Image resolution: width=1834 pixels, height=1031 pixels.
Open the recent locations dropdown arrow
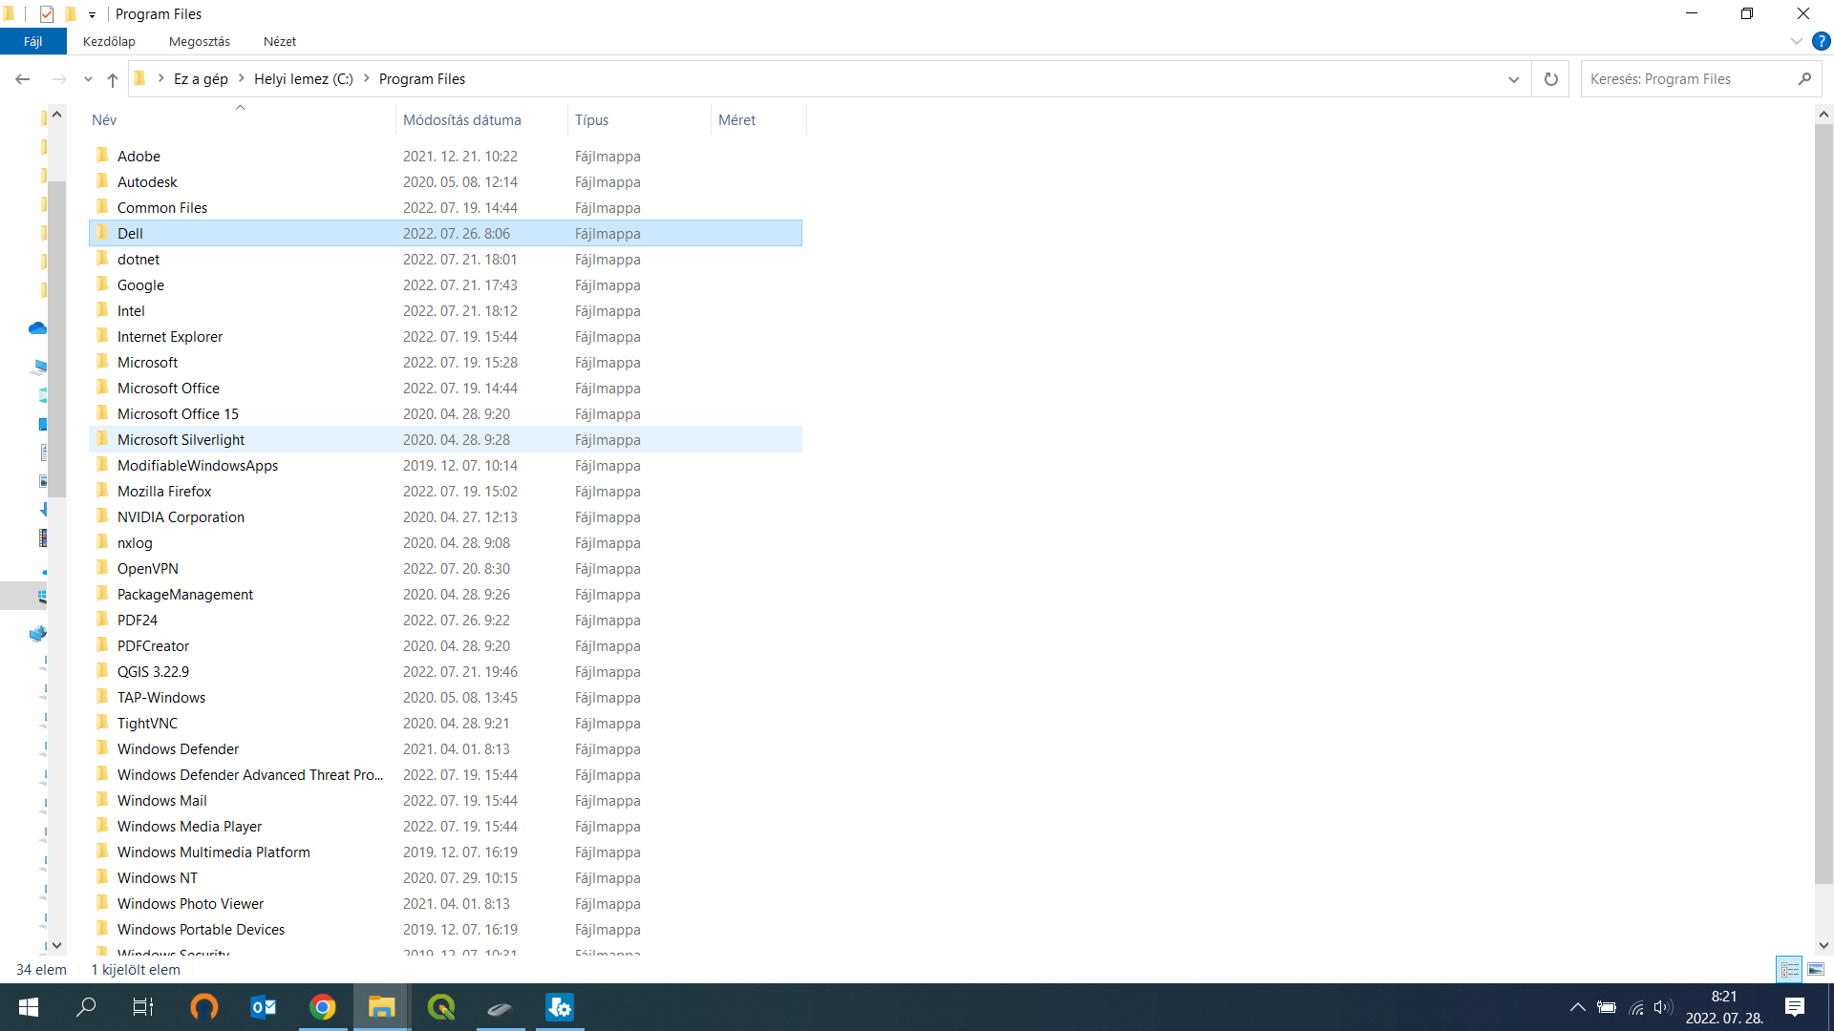pos(88,79)
